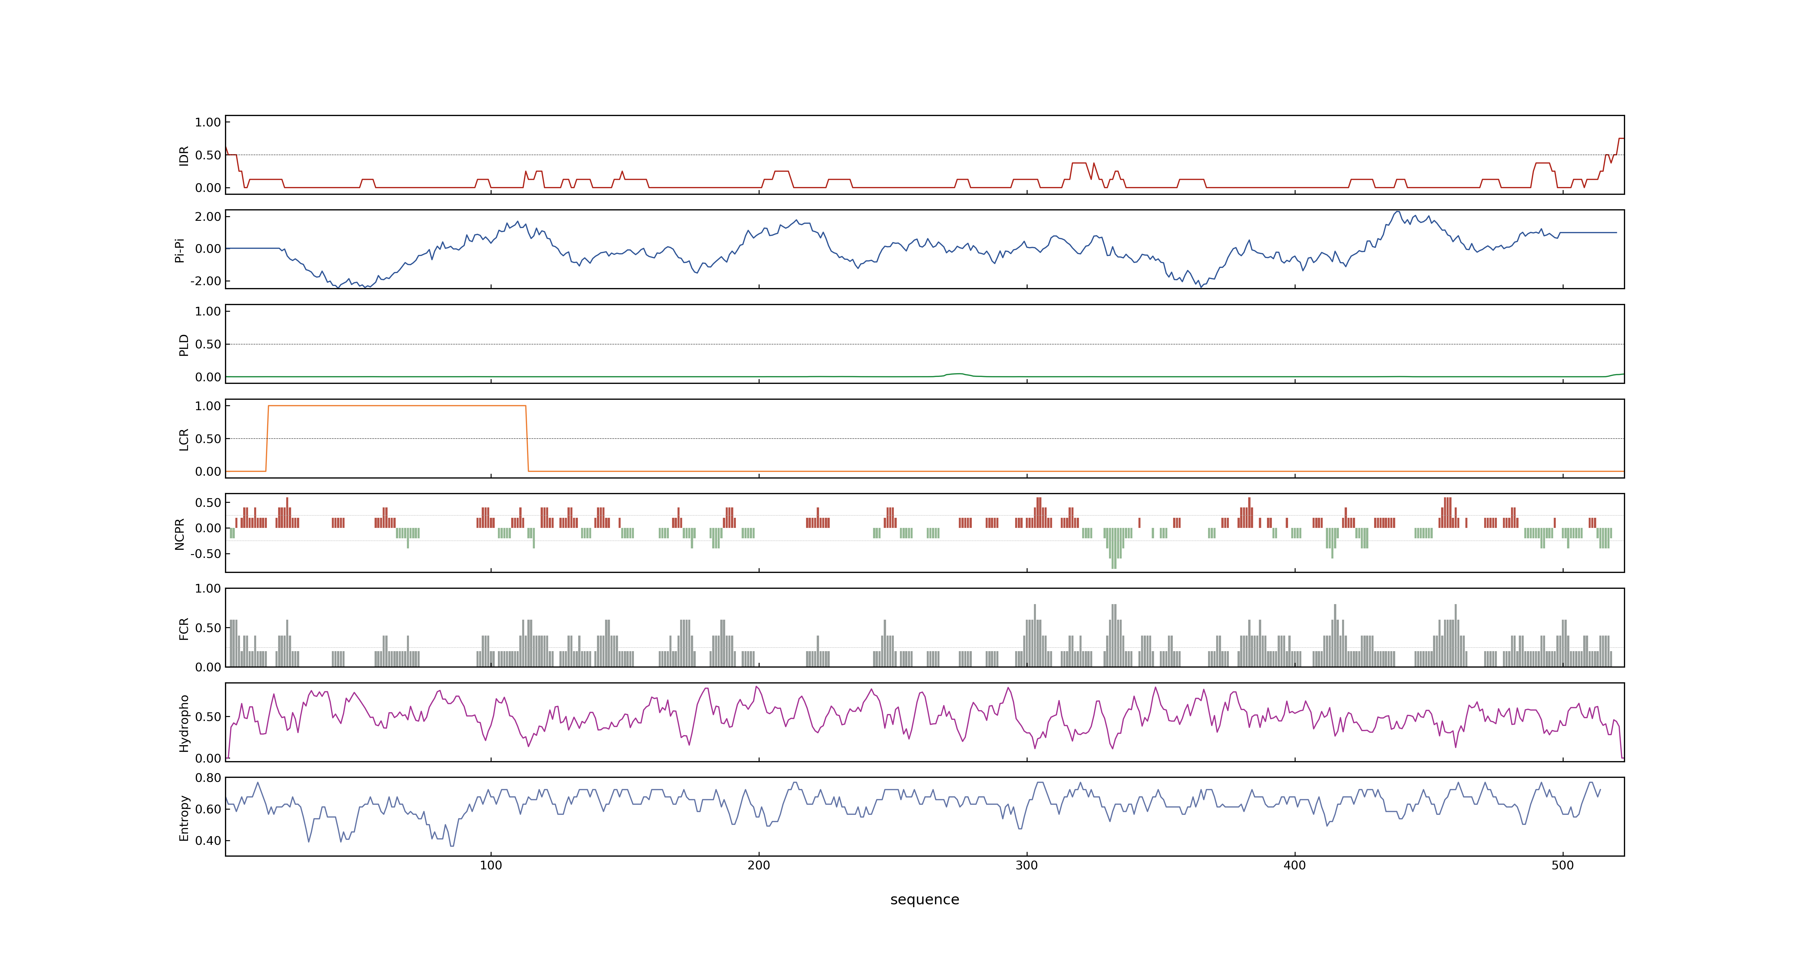The width and height of the screenshot is (1805, 962).
Task: Click the Hydropho y-axis label
Action: click(184, 723)
